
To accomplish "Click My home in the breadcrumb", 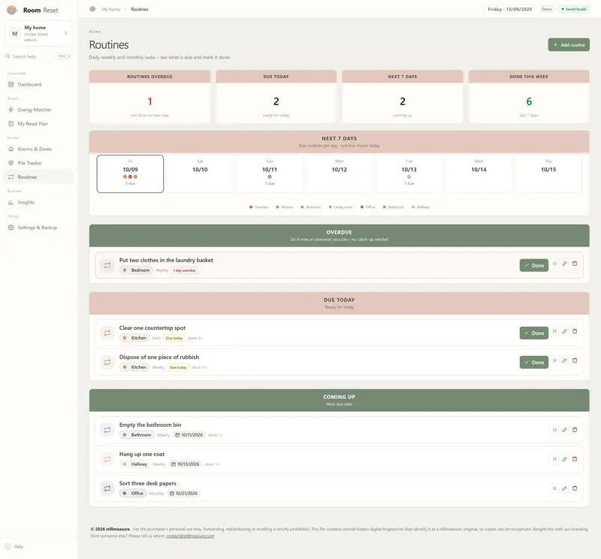I will click(110, 9).
